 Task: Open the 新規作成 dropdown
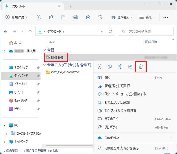(x=17, y=17)
